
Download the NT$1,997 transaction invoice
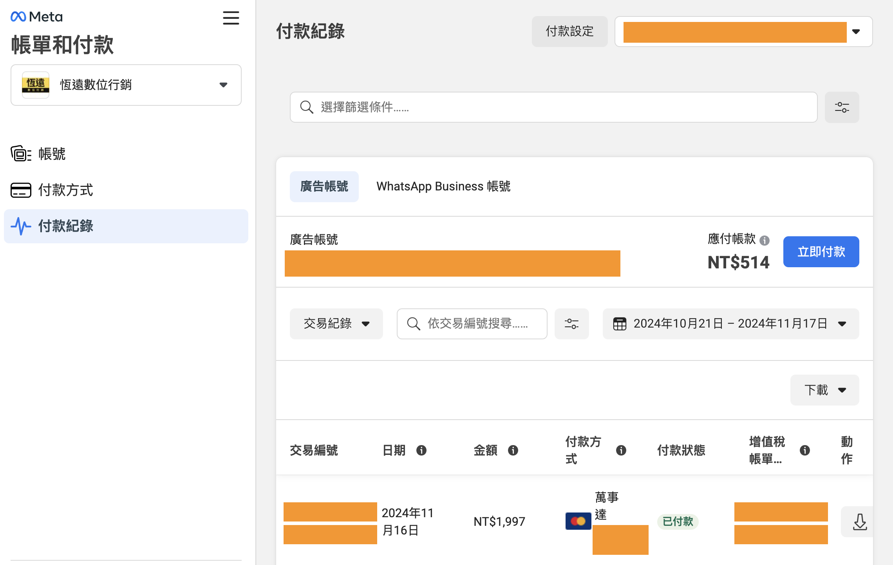click(x=859, y=522)
